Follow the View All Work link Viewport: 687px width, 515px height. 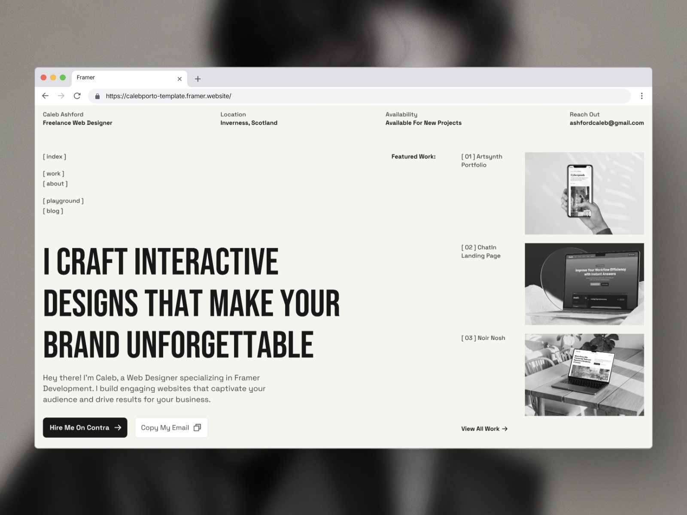(484, 429)
